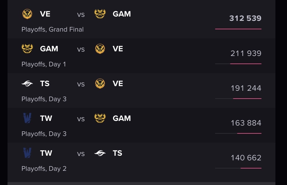This screenshot has height=185, width=287.
Task: Select the 211 939 viewer count
Action: pyautogui.click(x=246, y=53)
